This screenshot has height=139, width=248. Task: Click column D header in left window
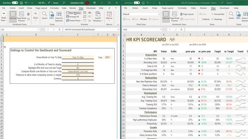(x=36, y=35)
